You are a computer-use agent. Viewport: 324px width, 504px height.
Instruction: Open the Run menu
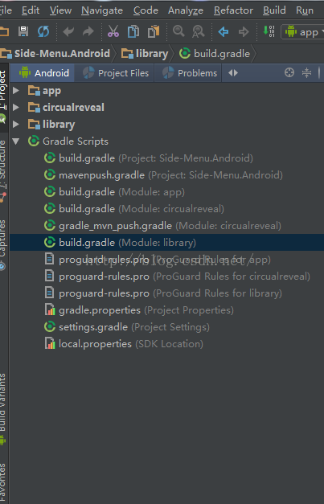pos(305,10)
